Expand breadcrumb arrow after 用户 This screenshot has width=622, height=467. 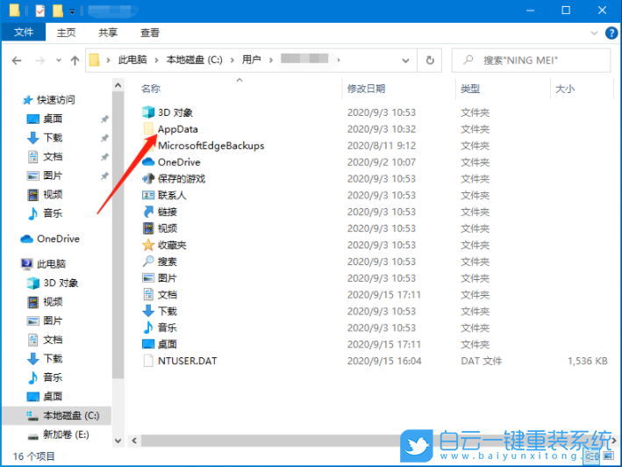[x=270, y=61]
